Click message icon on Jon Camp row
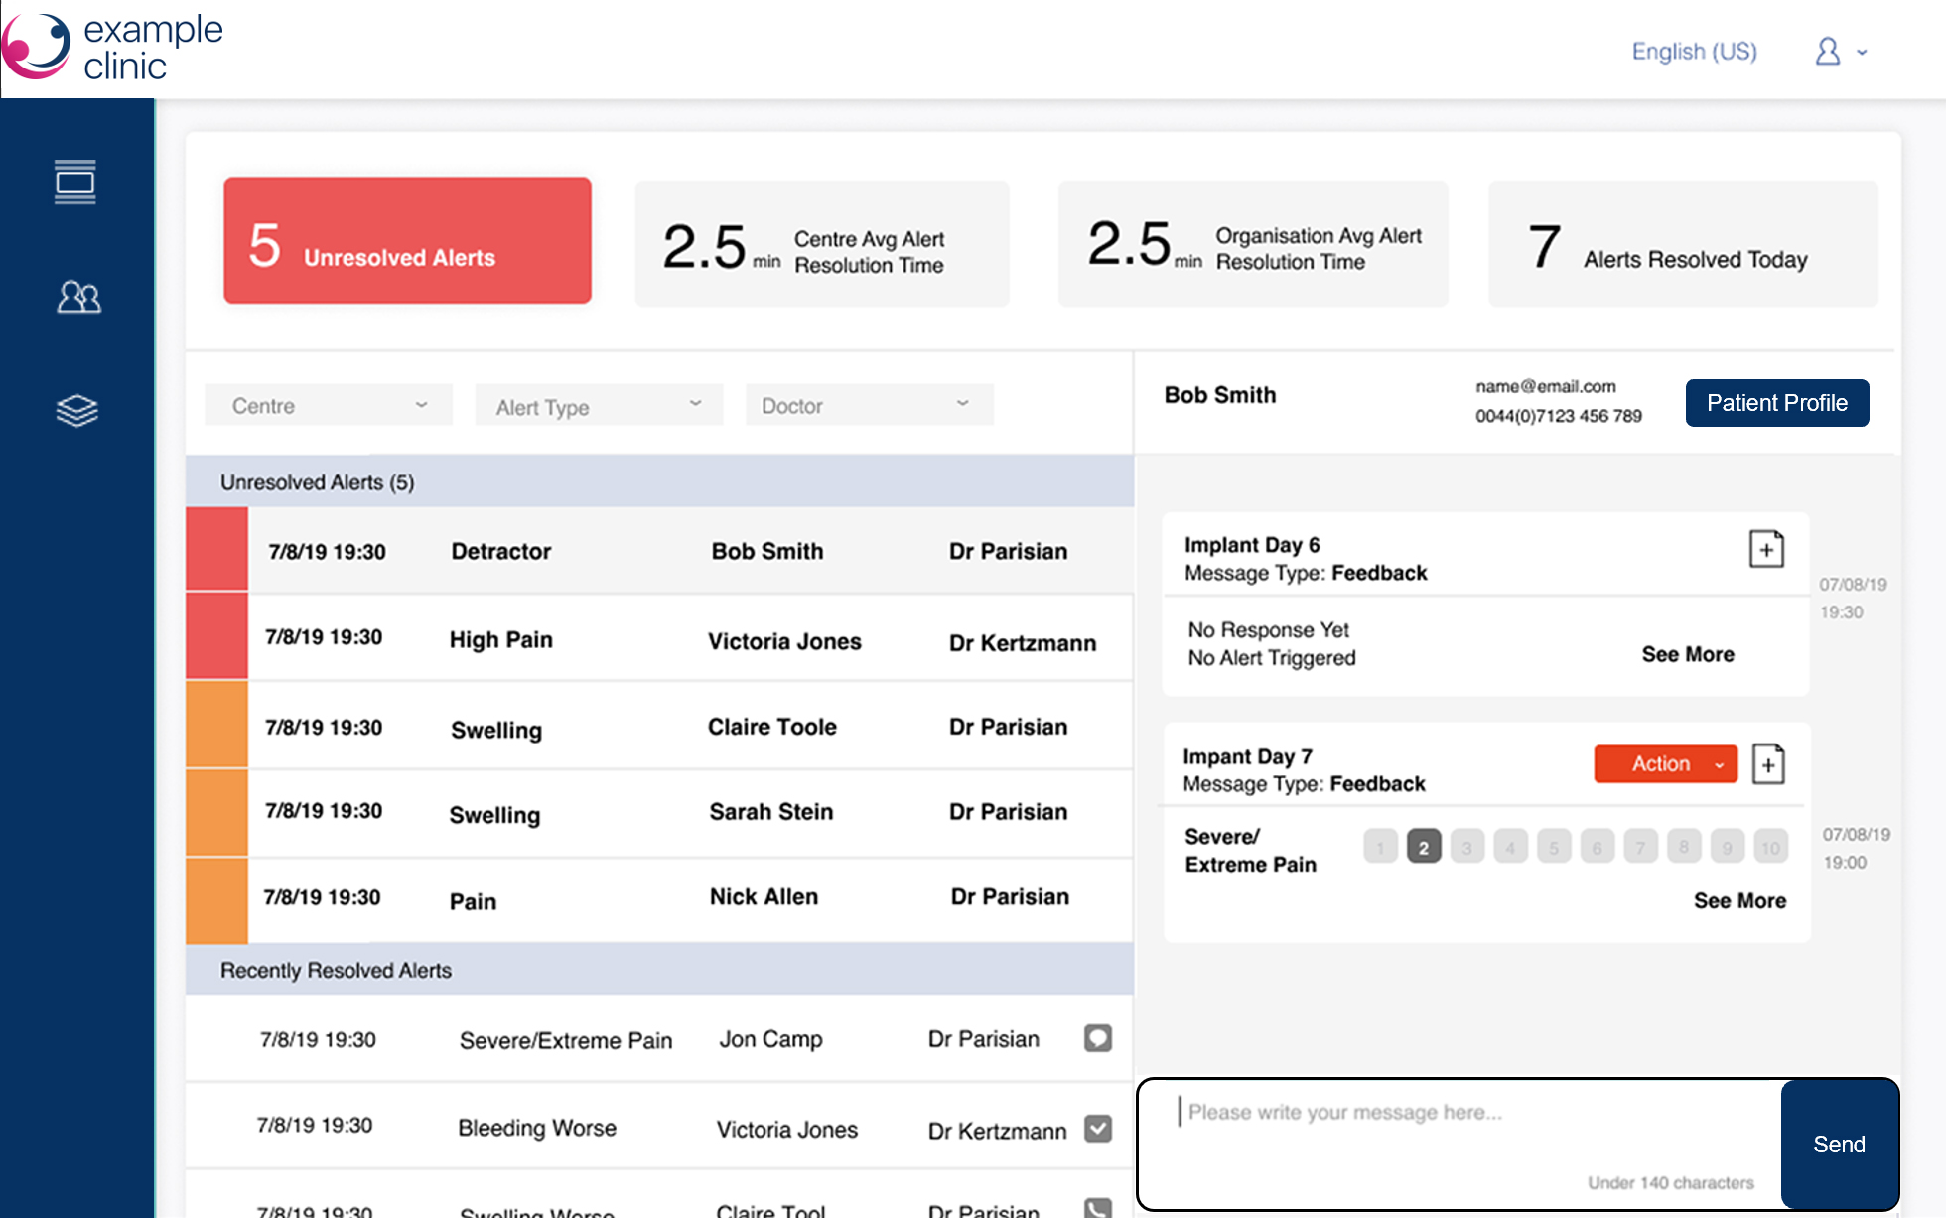 (x=1097, y=1038)
